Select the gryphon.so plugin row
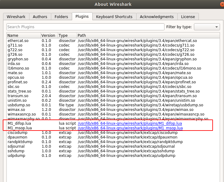Image resolution: width=224 pixels, height=182 pixels. [x=113, y=59]
